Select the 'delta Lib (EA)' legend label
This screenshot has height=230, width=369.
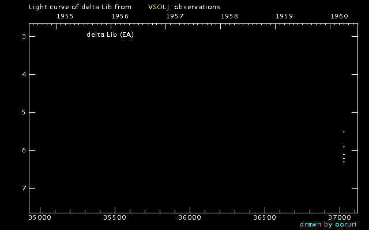click(110, 34)
